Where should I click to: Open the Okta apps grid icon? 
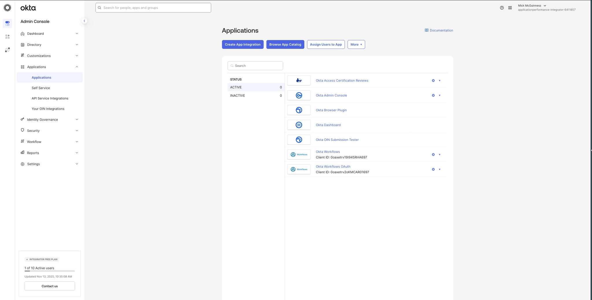(510, 8)
